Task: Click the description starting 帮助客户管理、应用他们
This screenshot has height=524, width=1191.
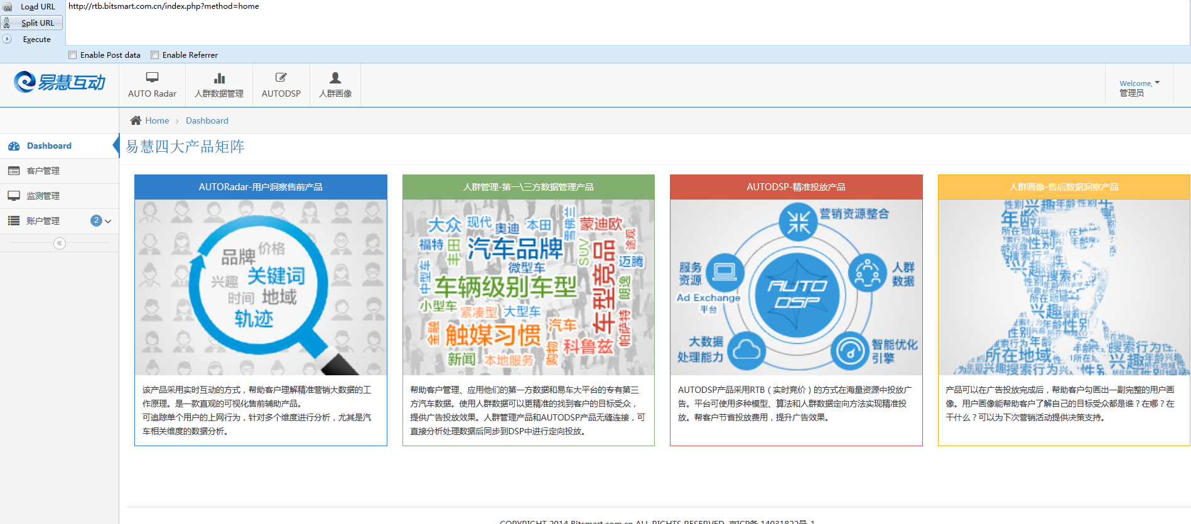Action: click(x=528, y=410)
